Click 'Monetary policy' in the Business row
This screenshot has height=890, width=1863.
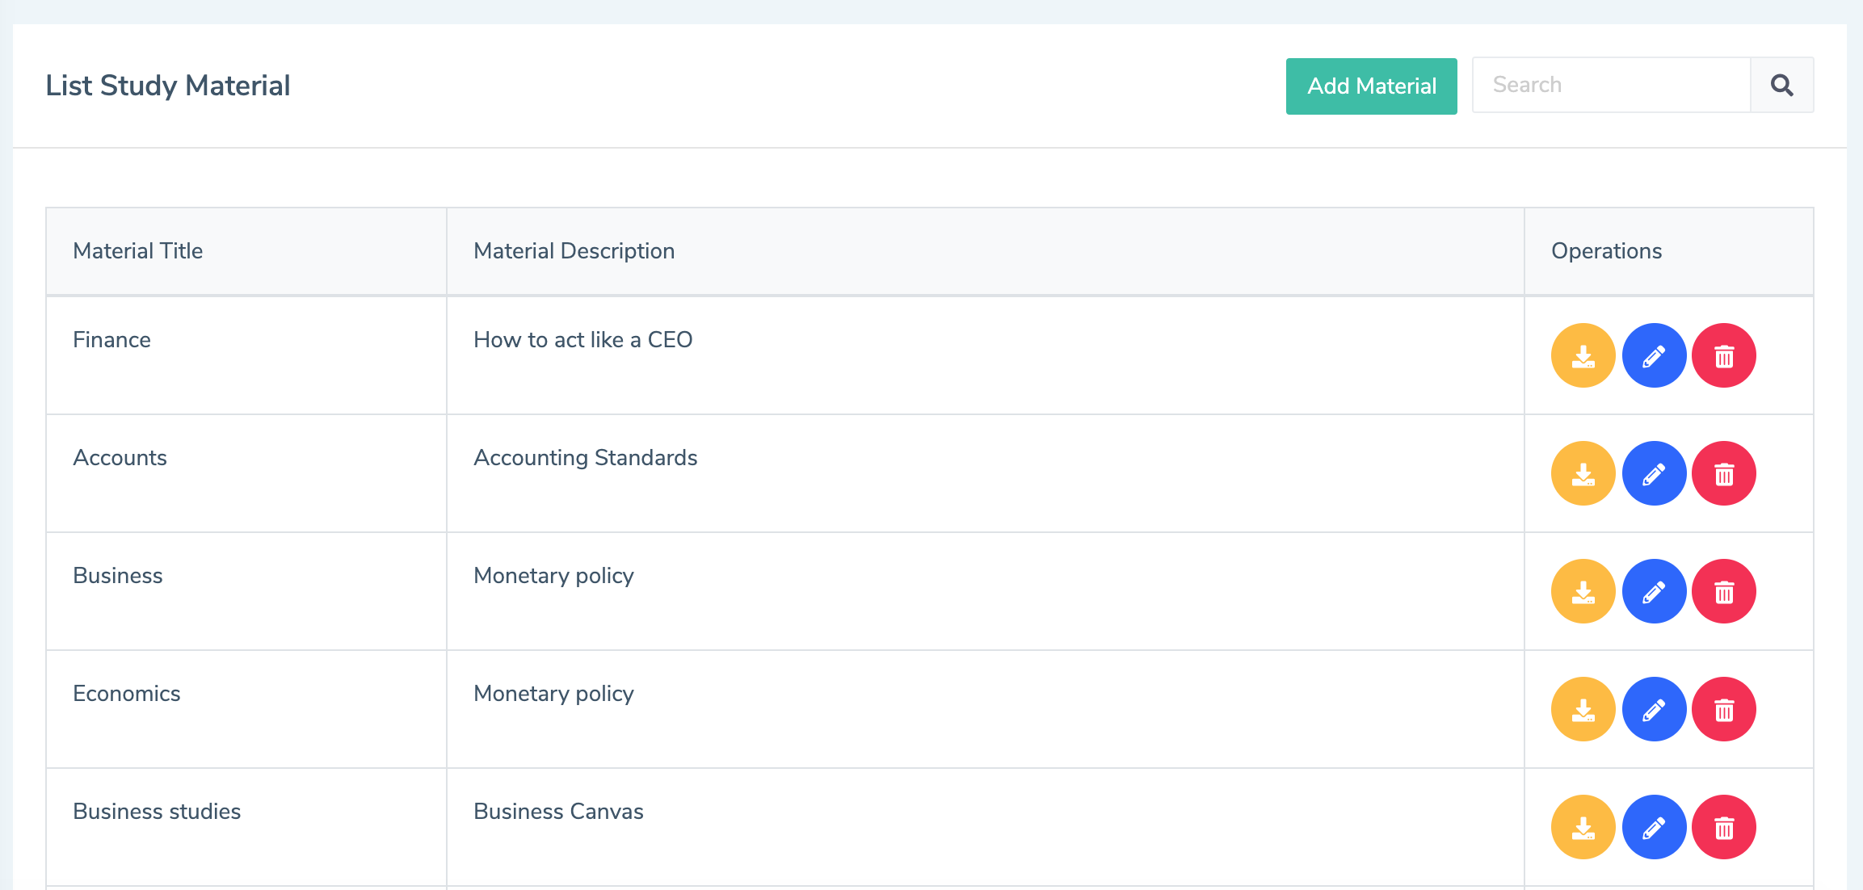pyautogui.click(x=553, y=576)
